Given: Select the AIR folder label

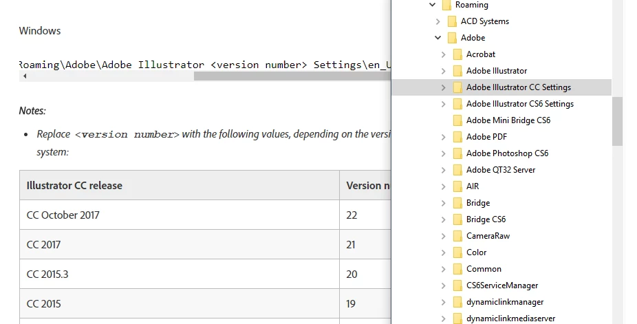Looking at the screenshot, I should click(x=473, y=186).
